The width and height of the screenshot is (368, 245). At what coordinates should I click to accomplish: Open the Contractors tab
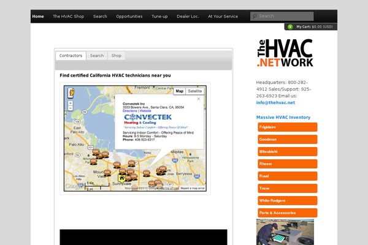pyautogui.click(x=71, y=56)
